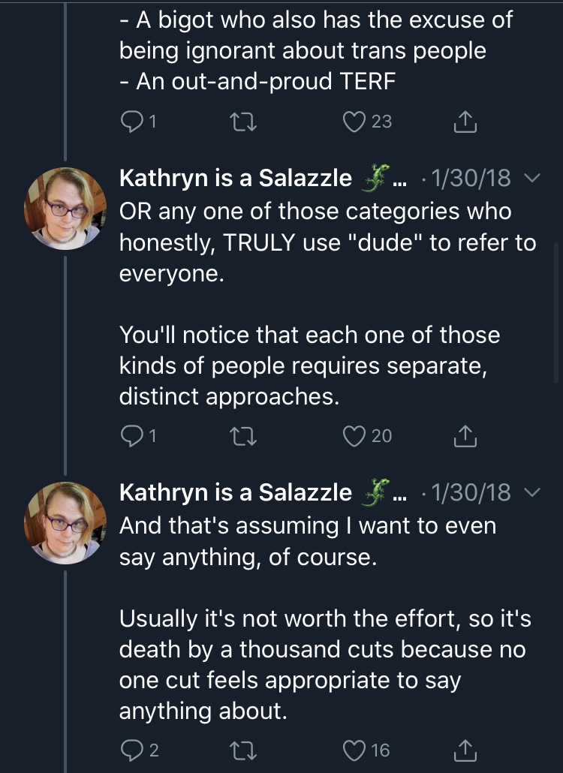Open the 1/30/18 timestamp on the "dude" tweet
The width and height of the screenshot is (563, 773).
coord(471,178)
